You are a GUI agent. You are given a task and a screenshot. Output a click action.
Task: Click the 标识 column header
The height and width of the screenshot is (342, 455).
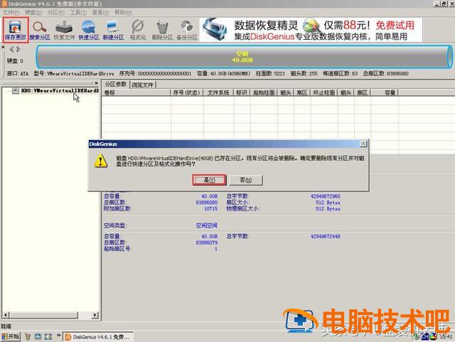[x=242, y=92]
